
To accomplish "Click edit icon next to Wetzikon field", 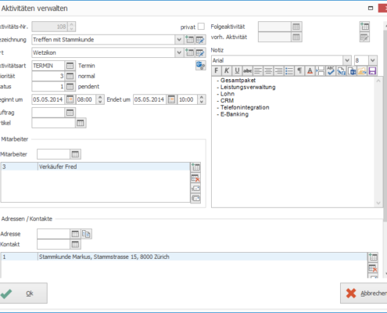I will pos(200,52).
